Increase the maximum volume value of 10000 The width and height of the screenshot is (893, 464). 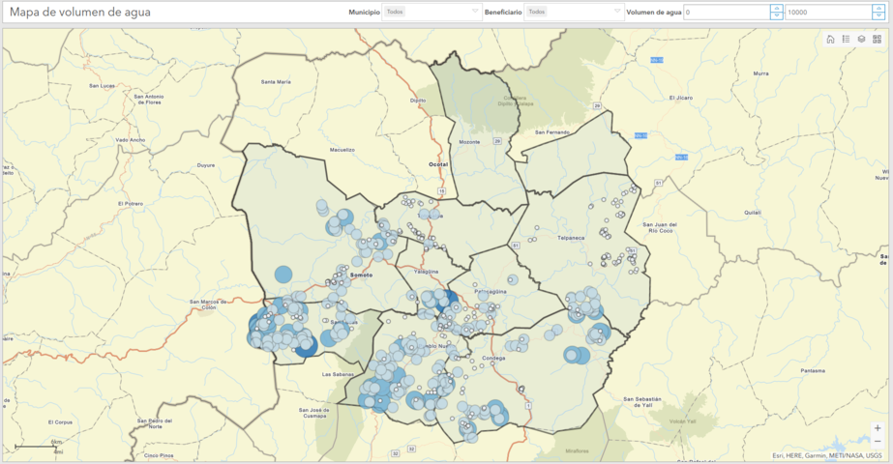tap(878, 9)
